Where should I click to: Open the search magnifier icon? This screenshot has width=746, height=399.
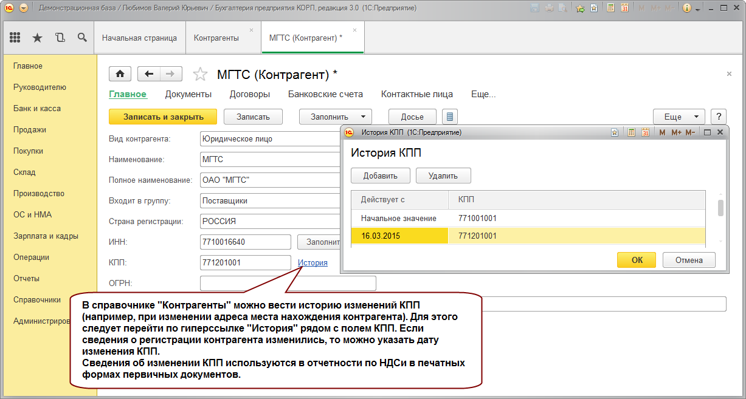(82, 38)
